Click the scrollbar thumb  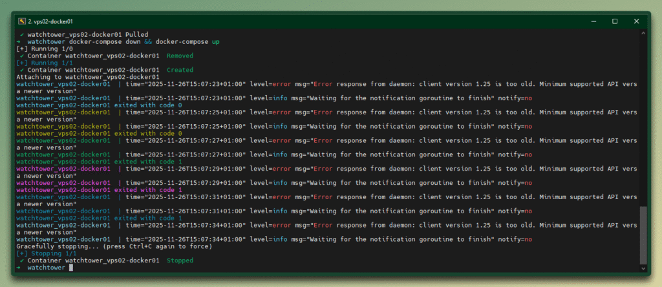tap(642, 235)
